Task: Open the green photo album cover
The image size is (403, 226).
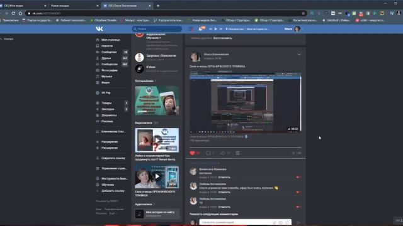Action: (157, 100)
